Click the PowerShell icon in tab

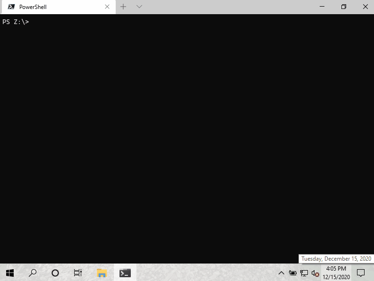[11, 7]
